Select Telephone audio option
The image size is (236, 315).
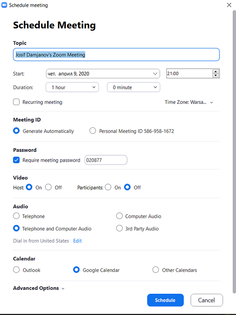16,216
